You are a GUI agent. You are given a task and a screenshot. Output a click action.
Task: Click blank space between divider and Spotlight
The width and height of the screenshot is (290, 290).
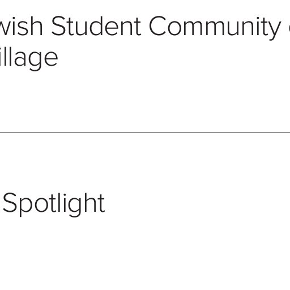pyautogui.click(x=145, y=163)
